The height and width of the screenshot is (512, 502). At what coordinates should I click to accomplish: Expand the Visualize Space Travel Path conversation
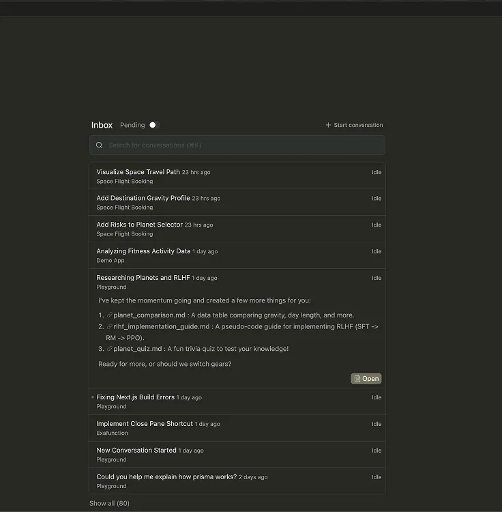(138, 172)
